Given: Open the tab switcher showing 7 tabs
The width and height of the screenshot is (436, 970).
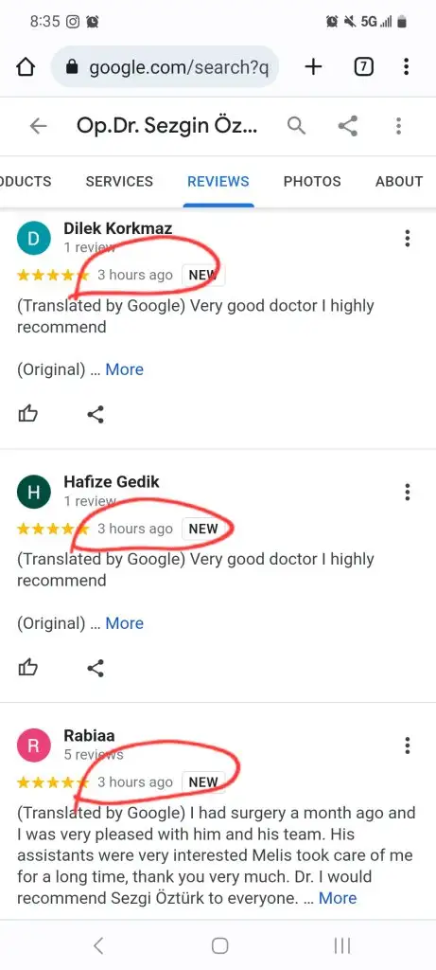Looking at the screenshot, I should (x=364, y=66).
